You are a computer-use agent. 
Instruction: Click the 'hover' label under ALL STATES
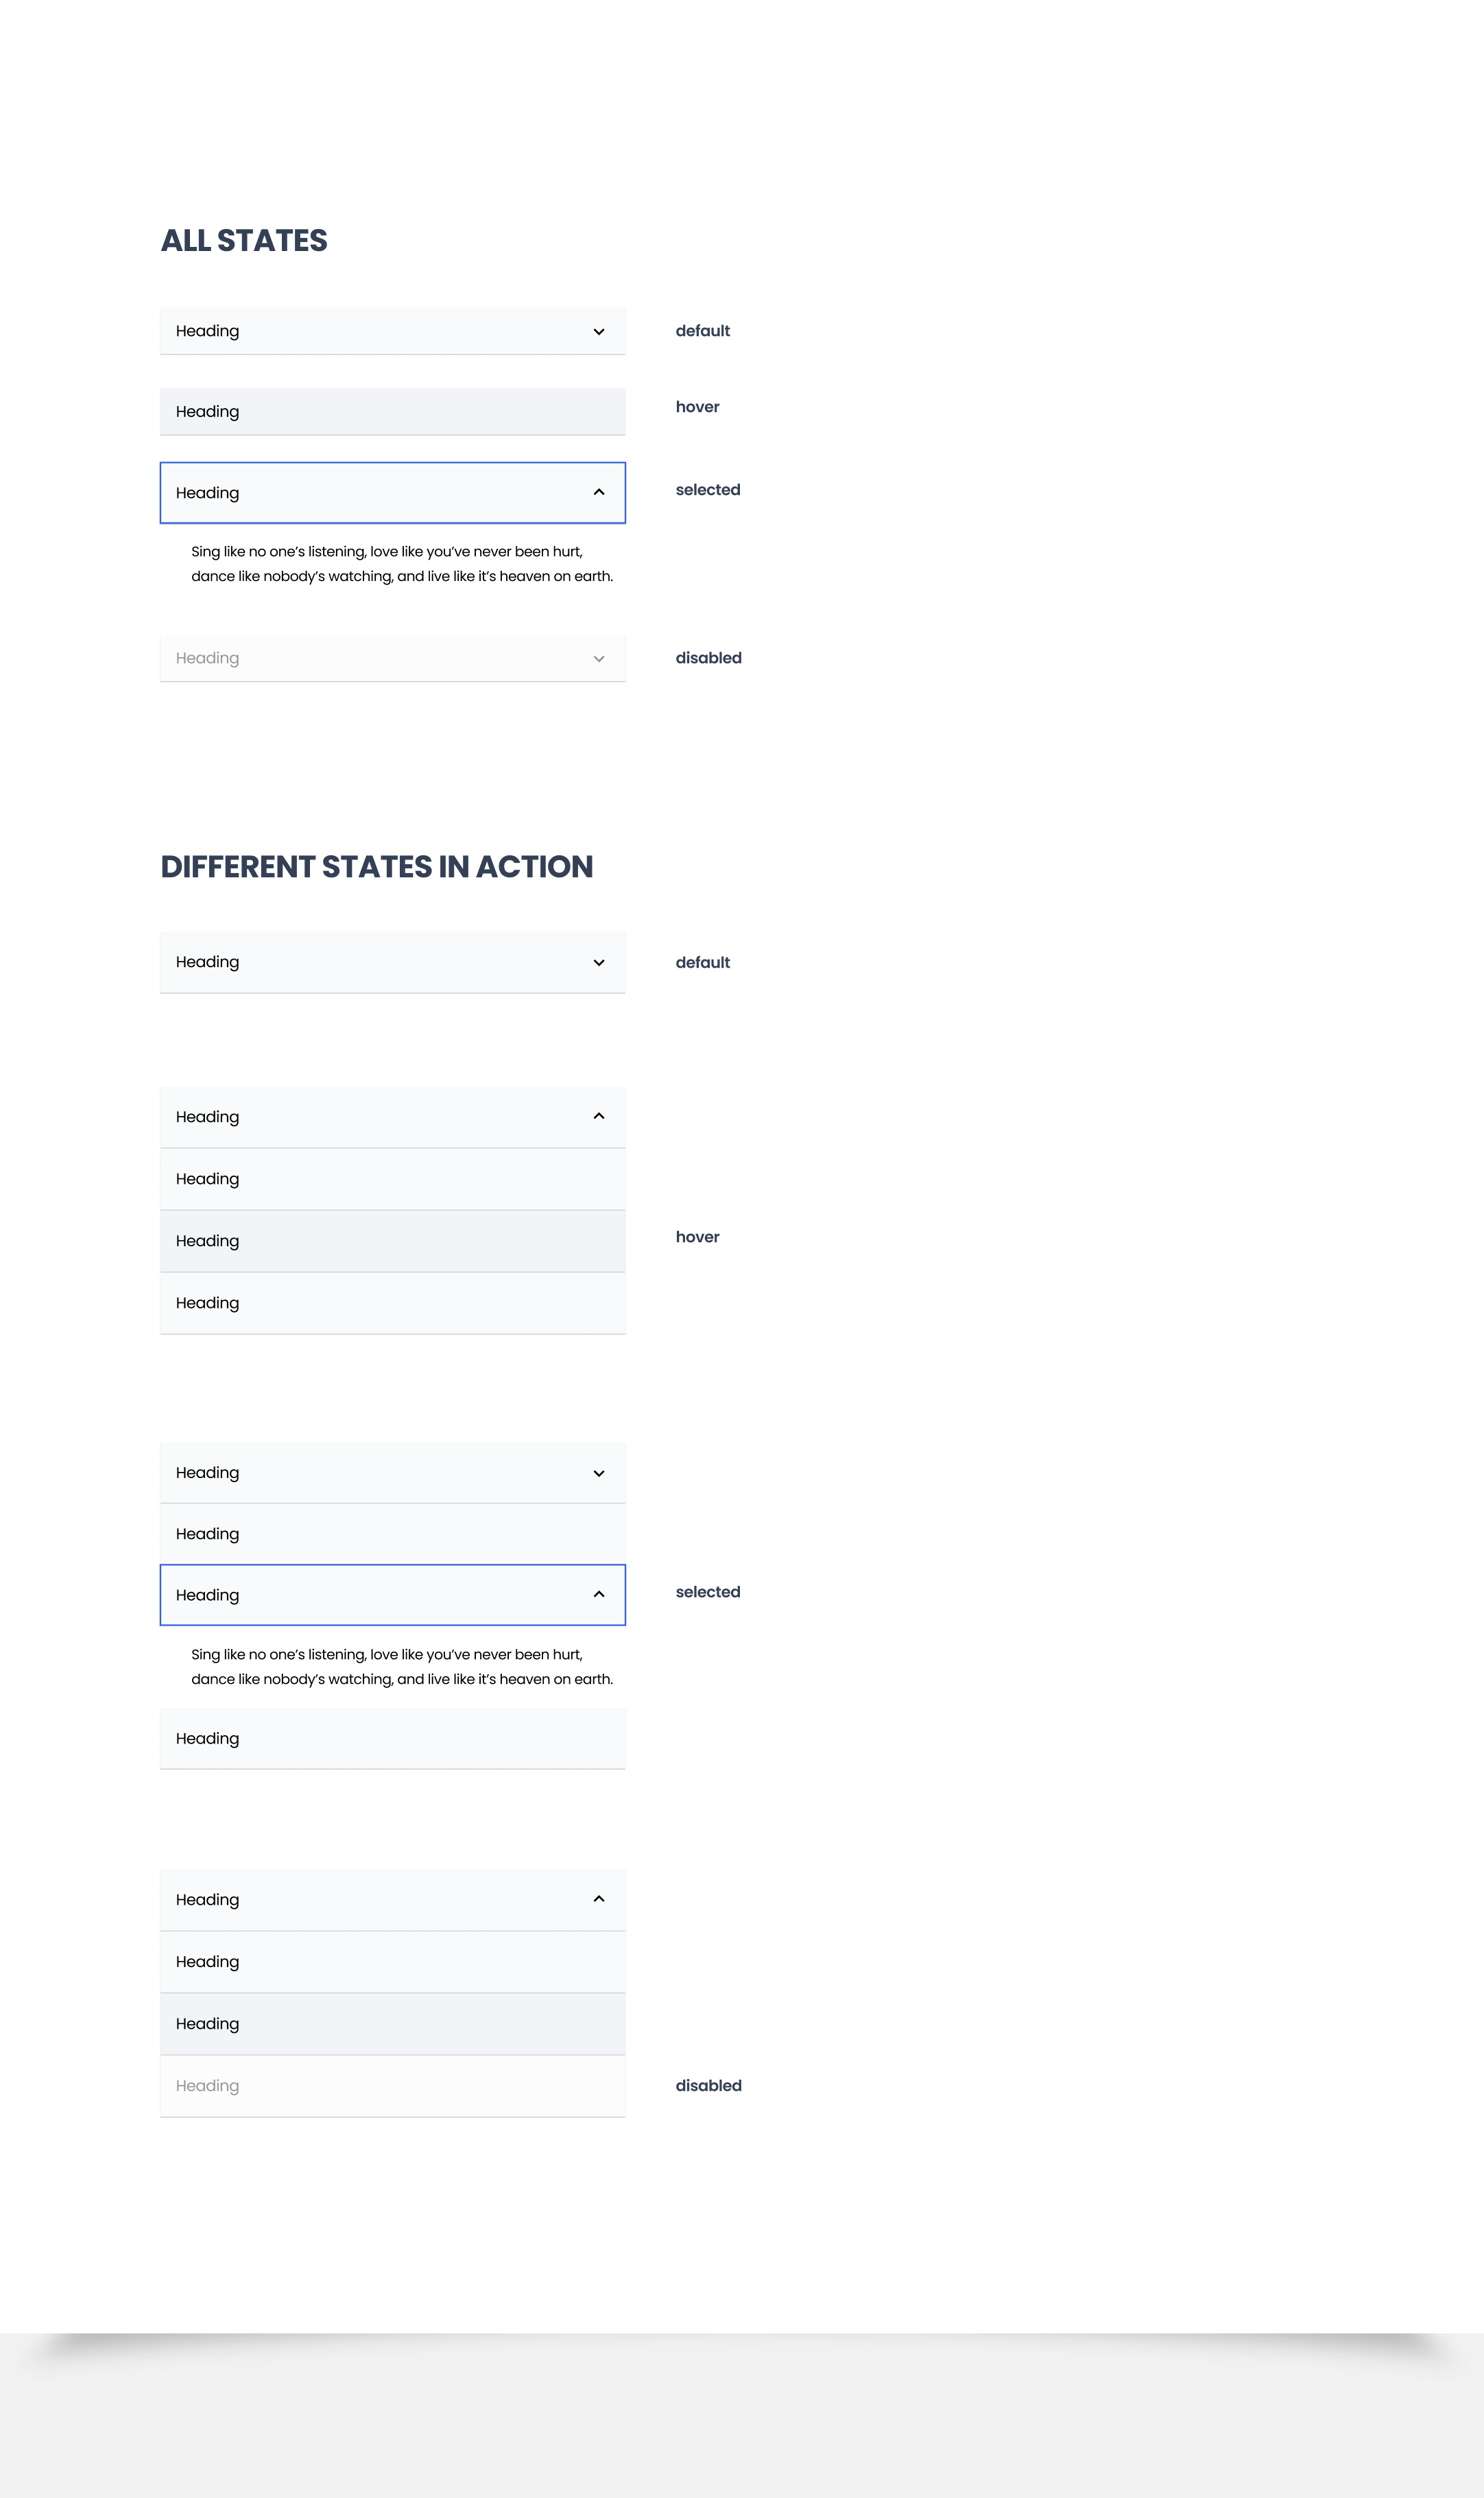697,407
